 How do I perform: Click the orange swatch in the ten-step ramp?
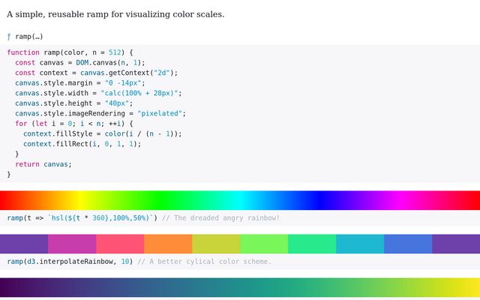pos(168,244)
